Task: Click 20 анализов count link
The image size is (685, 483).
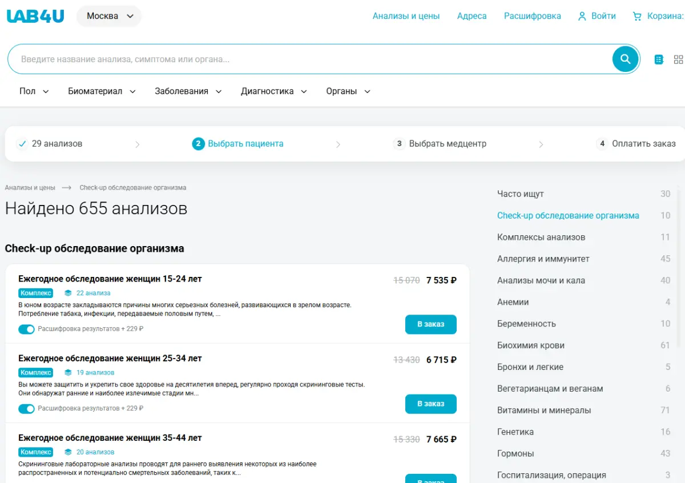Action: (95, 452)
